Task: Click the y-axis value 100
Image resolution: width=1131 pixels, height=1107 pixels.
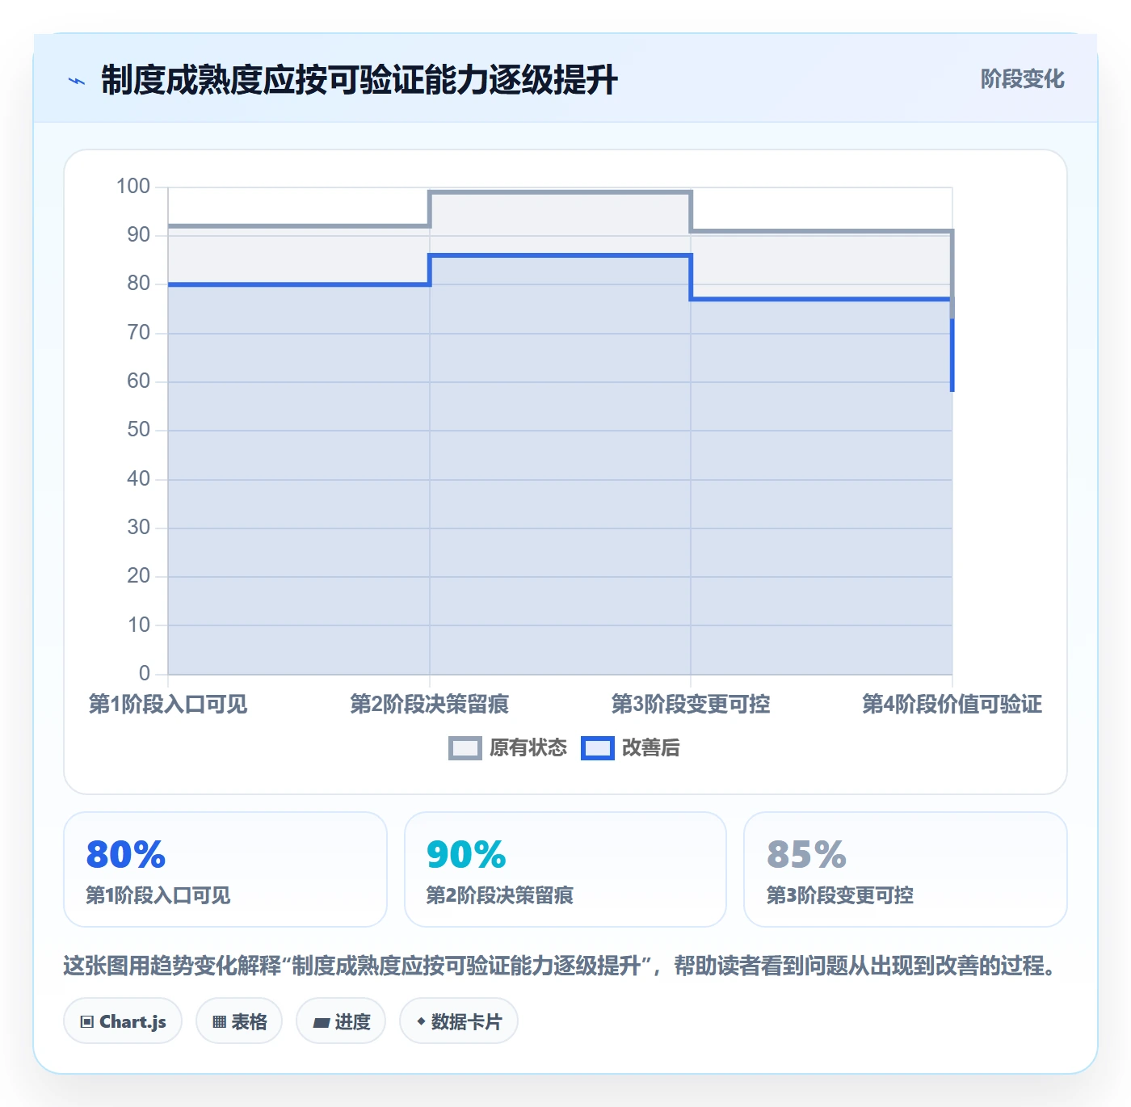Action: click(x=133, y=187)
